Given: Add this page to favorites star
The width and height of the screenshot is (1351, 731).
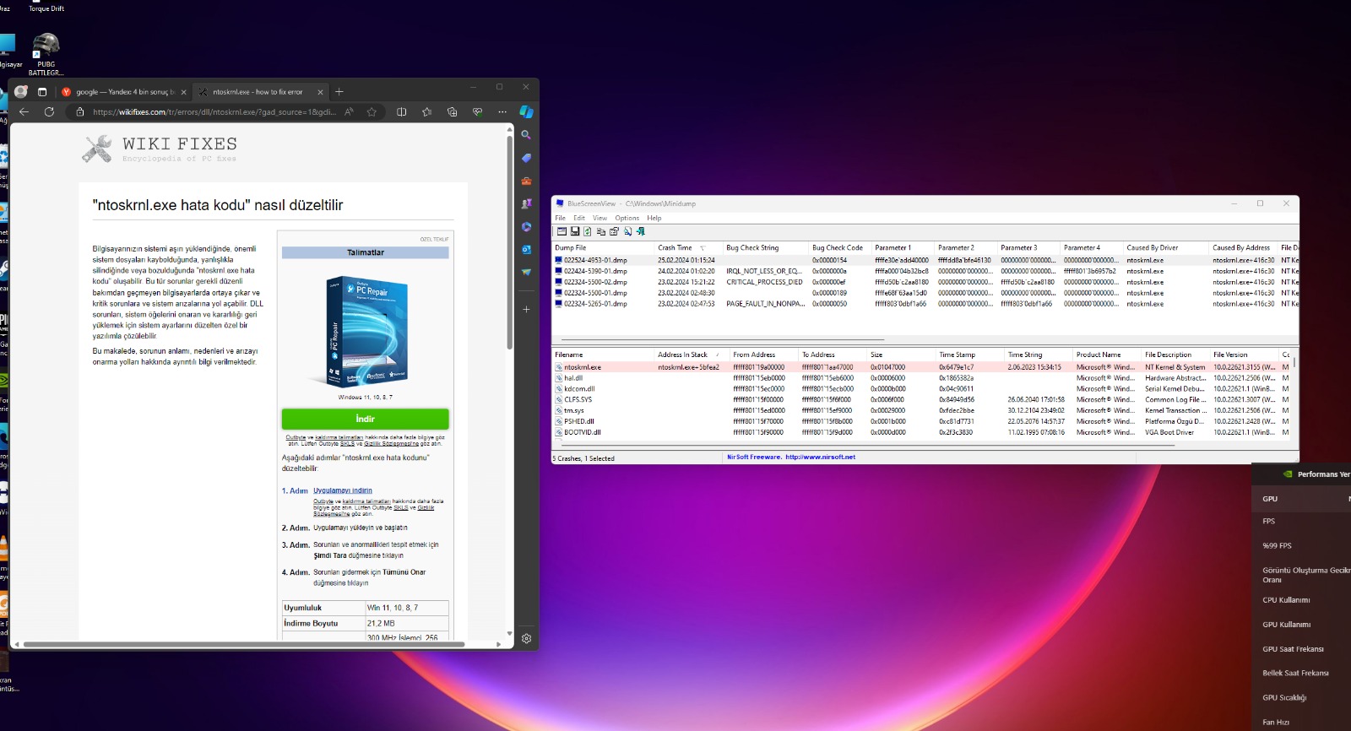Looking at the screenshot, I should click(x=372, y=111).
